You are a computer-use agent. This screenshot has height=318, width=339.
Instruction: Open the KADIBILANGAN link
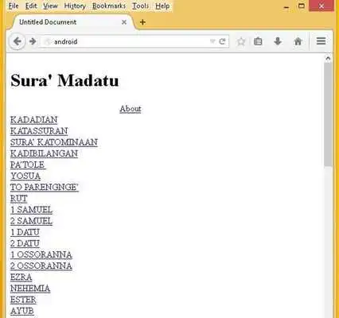(x=44, y=153)
